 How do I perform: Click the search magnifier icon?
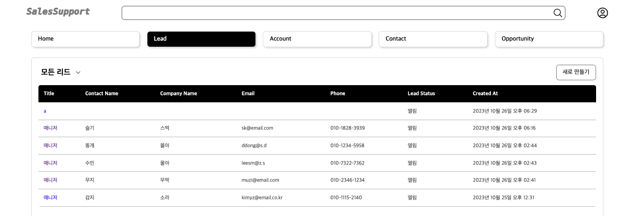coord(558,13)
